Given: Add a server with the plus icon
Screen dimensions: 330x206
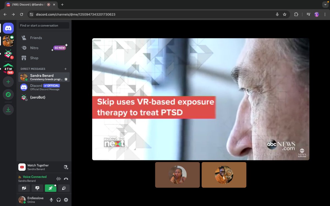Looking at the screenshot, I should point(8,82).
